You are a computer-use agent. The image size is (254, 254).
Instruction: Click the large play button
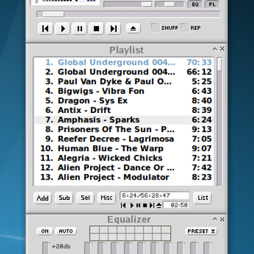click(x=62, y=29)
